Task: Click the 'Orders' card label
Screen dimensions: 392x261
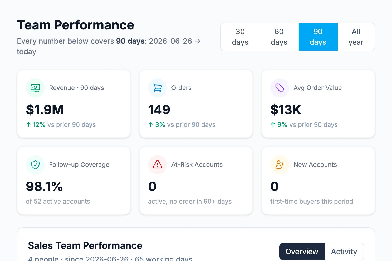Action: 181,88
